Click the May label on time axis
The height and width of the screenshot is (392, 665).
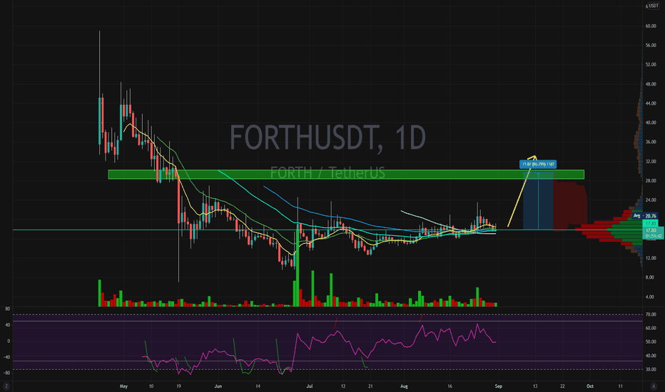[x=123, y=386]
